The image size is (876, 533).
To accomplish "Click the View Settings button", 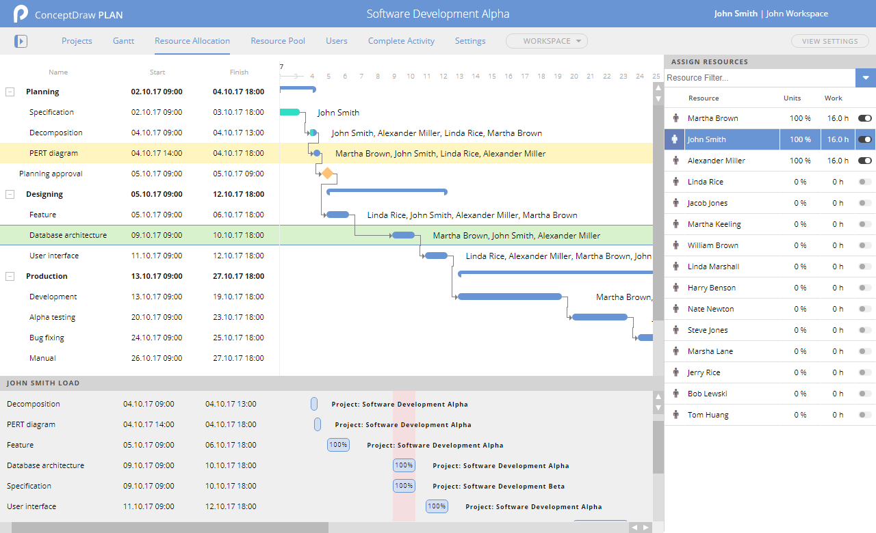I will pos(829,41).
